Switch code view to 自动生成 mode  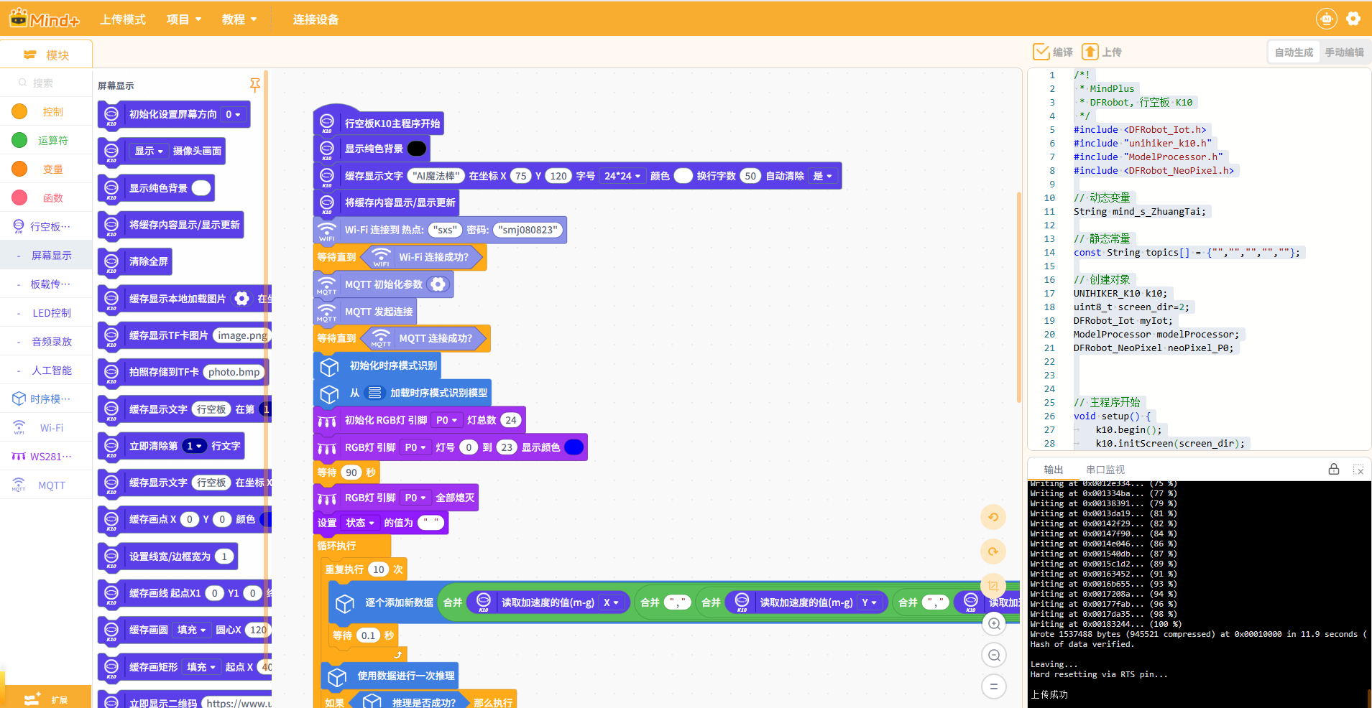pos(1293,52)
